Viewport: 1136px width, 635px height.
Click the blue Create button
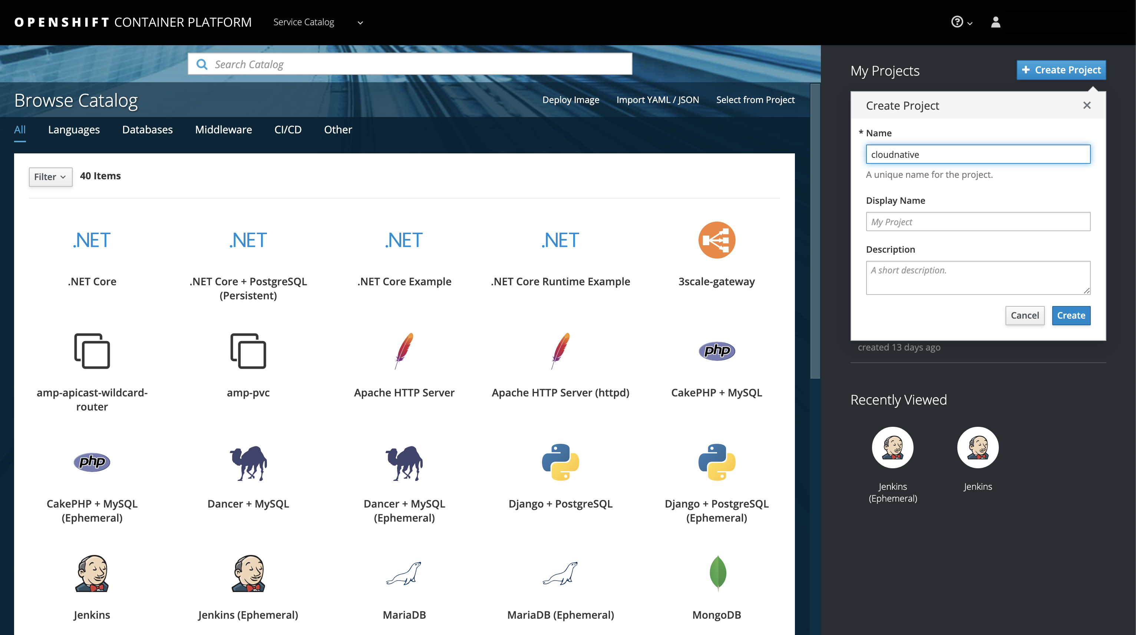[x=1071, y=316]
